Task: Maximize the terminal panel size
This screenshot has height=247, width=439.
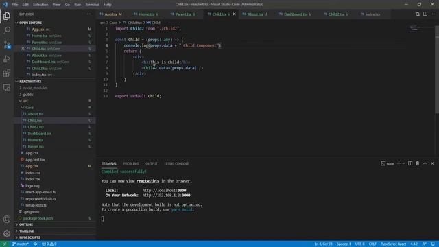Action: point(425,163)
